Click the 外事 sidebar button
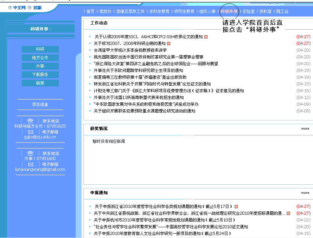This screenshot has width=313, height=238. 40,66
